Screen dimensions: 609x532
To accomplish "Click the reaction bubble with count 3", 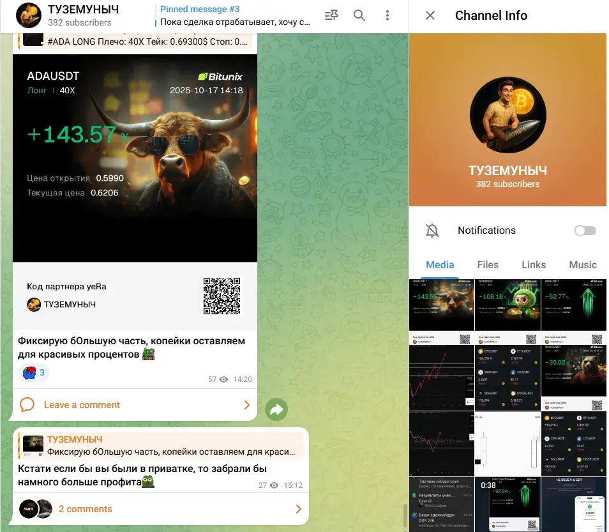I will coord(34,373).
